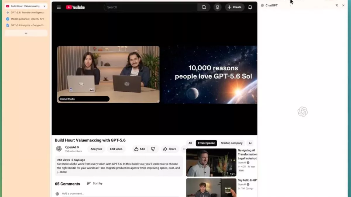
Task: Click Edit video button
Action: pos(116,149)
